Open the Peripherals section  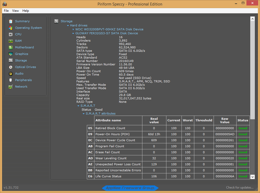point(23,80)
